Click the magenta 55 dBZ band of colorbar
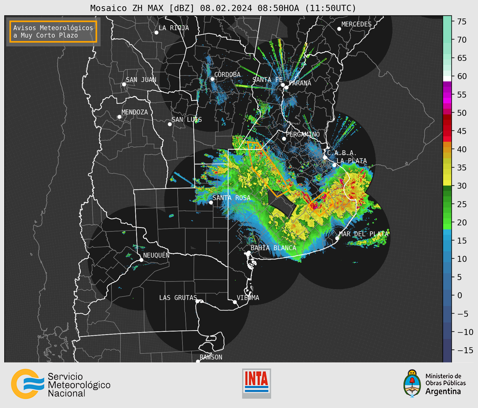The height and width of the screenshot is (408, 478). click(x=447, y=95)
